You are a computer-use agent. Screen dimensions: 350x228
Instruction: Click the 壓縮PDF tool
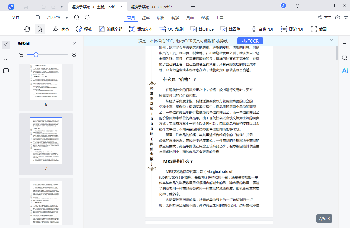coord(292,29)
